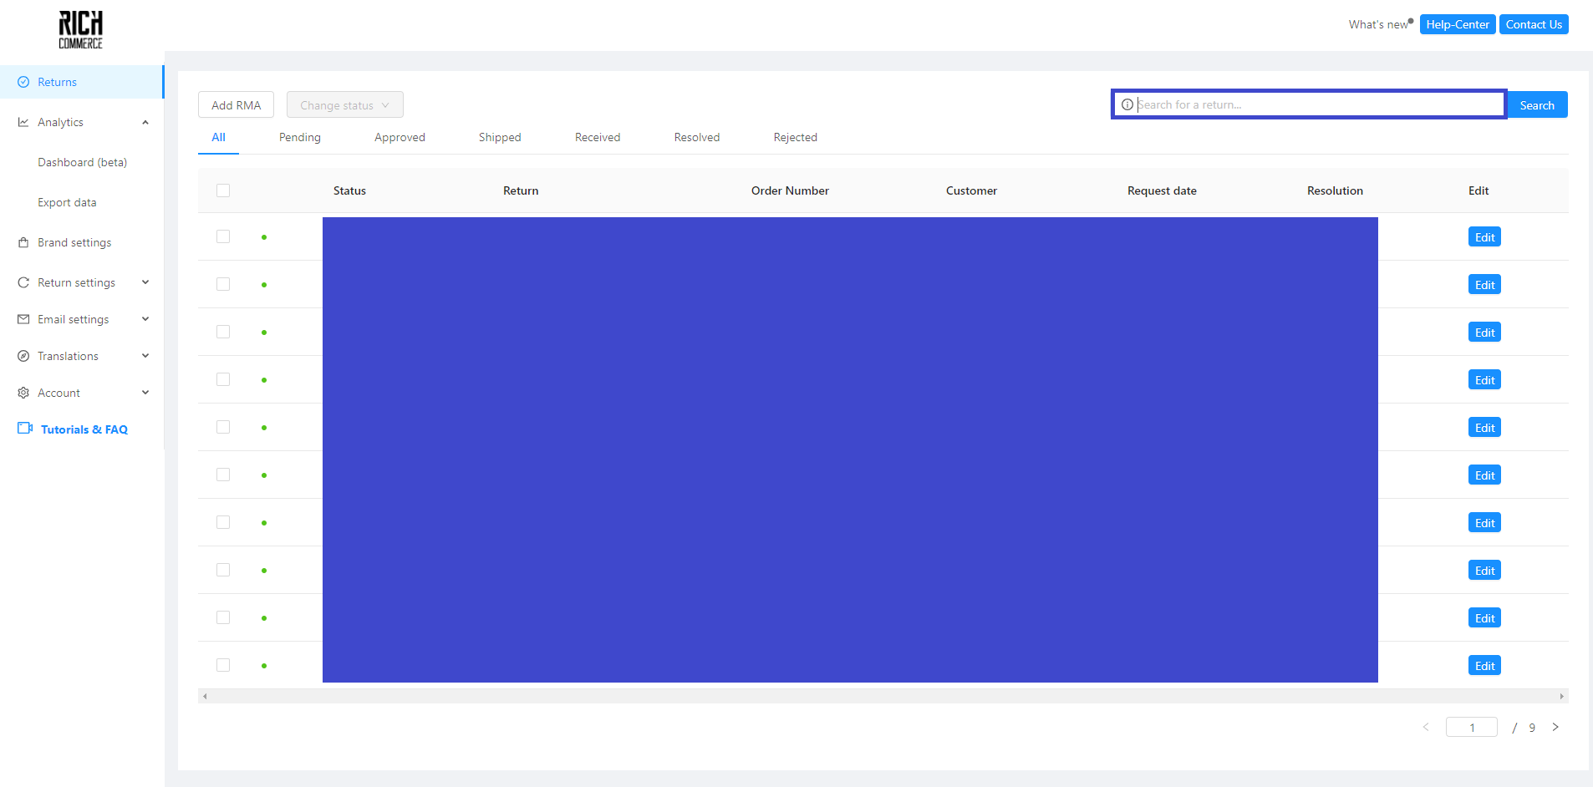
Task: Click the Returns checkmark icon in sidebar
Action: click(x=23, y=82)
